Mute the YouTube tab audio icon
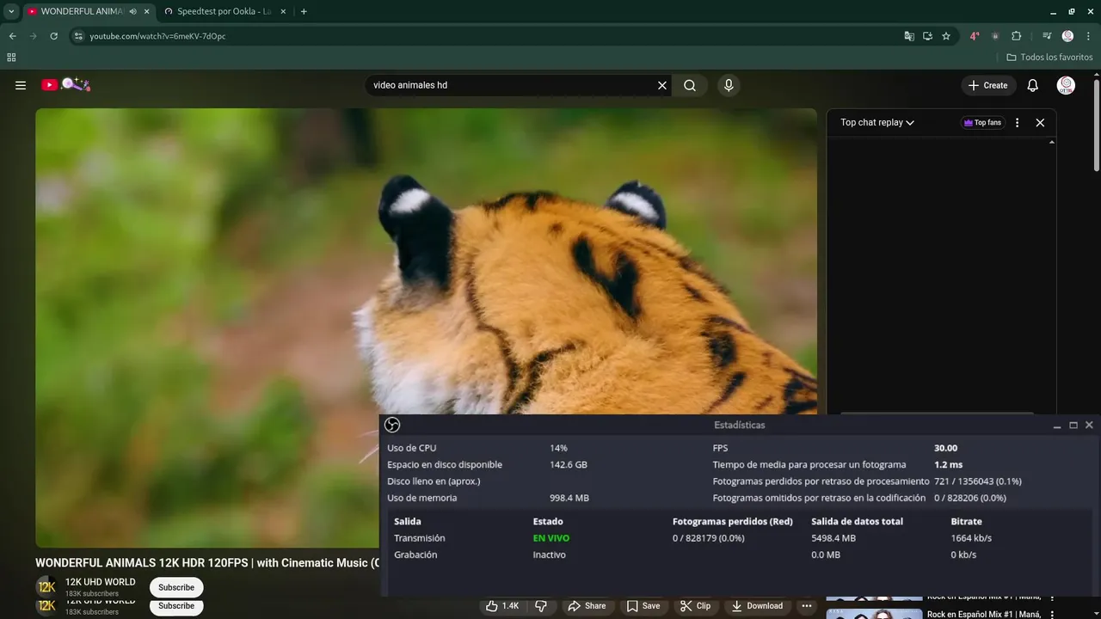 (132, 11)
